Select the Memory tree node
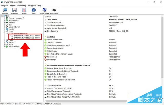164x105 pixels. [x=12, y=23]
